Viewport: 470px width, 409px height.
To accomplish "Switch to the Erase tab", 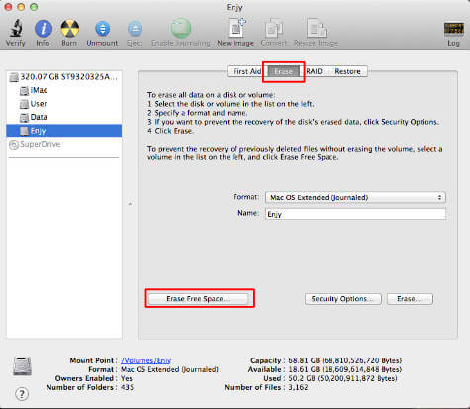I will click(x=284, y=71).
